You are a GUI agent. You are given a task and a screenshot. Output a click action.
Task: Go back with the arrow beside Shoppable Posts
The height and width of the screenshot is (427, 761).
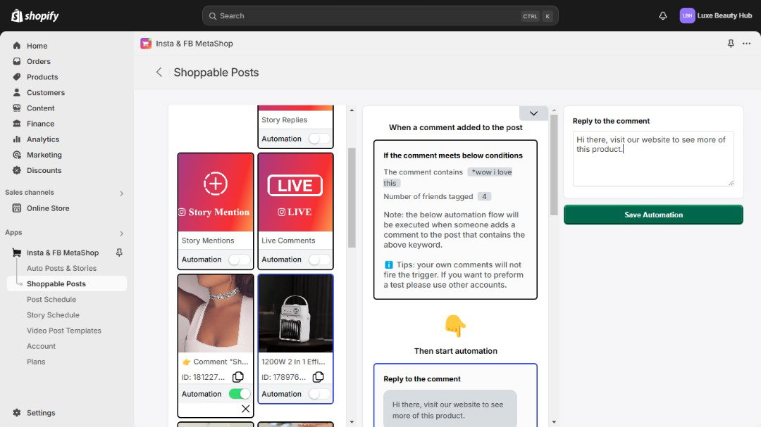coord(159,72)
